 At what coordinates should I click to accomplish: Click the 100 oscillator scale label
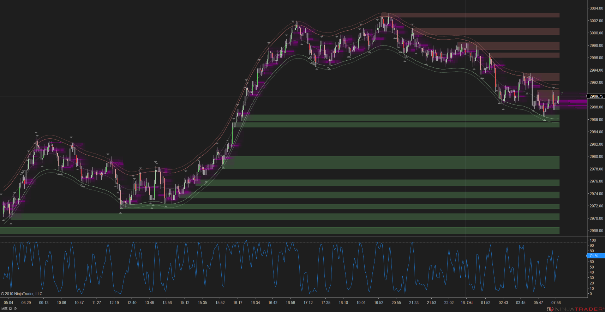(x=593, y=240)
